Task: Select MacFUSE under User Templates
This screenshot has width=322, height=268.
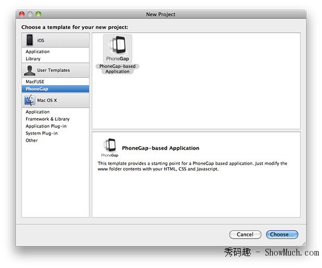Action: 55,82
